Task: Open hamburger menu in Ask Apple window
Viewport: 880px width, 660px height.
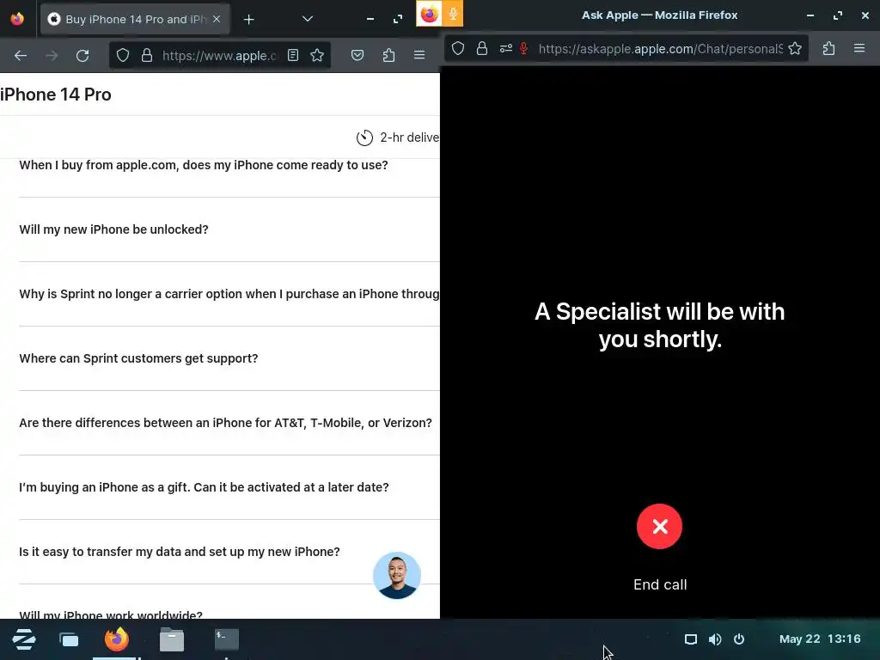Action: (x=859, y=49)
